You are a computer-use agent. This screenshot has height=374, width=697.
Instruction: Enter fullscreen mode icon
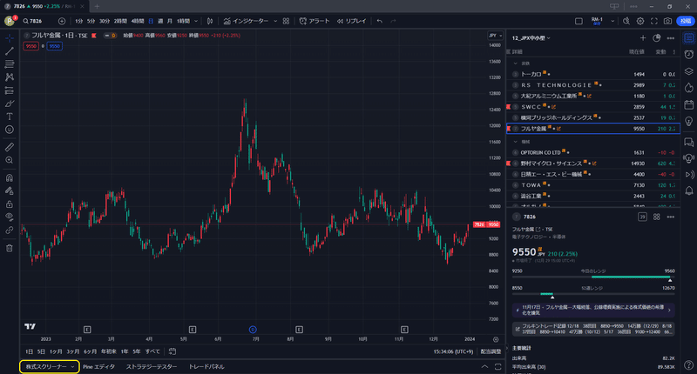(654, 21)
